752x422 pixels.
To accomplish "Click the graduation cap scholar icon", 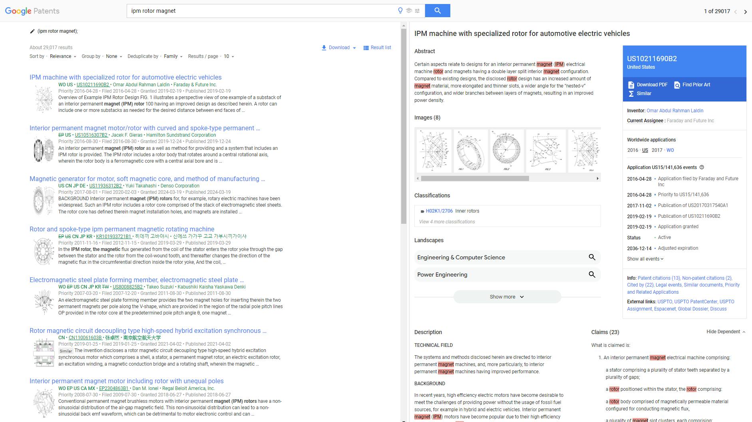I will [409, 11].
